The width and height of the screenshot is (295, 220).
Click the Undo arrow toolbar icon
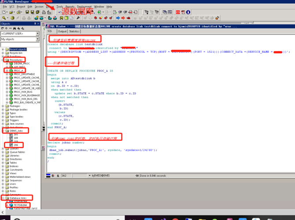coord(59,12)
